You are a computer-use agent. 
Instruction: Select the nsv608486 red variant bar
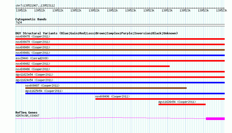coord(120,72)
